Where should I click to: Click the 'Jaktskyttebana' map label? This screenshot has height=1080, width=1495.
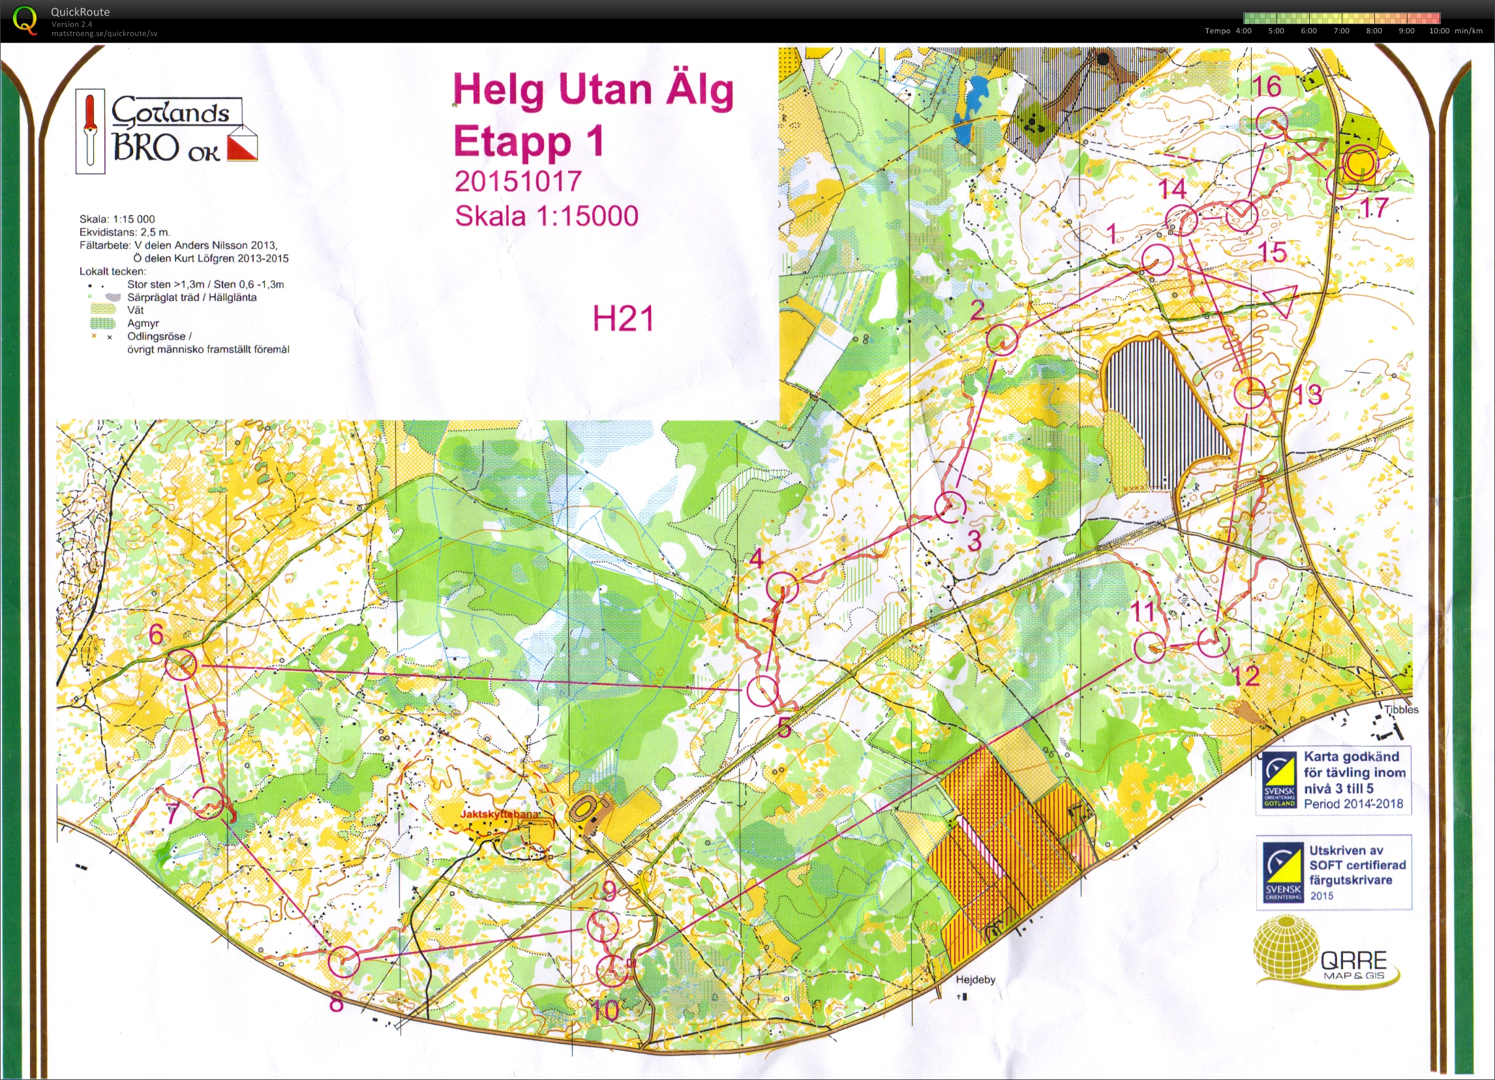tap(499, 814)
